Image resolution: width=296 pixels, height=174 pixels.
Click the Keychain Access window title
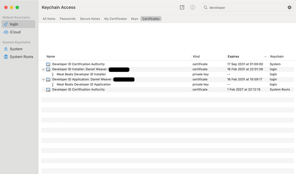coord(58,7)
